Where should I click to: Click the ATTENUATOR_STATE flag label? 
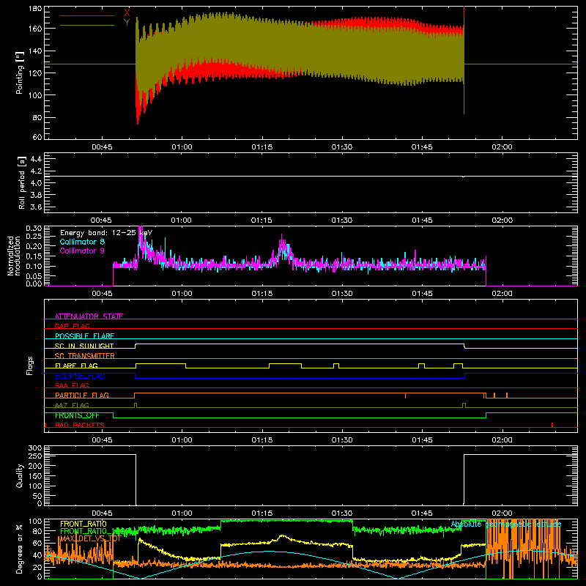click(89, 316)
